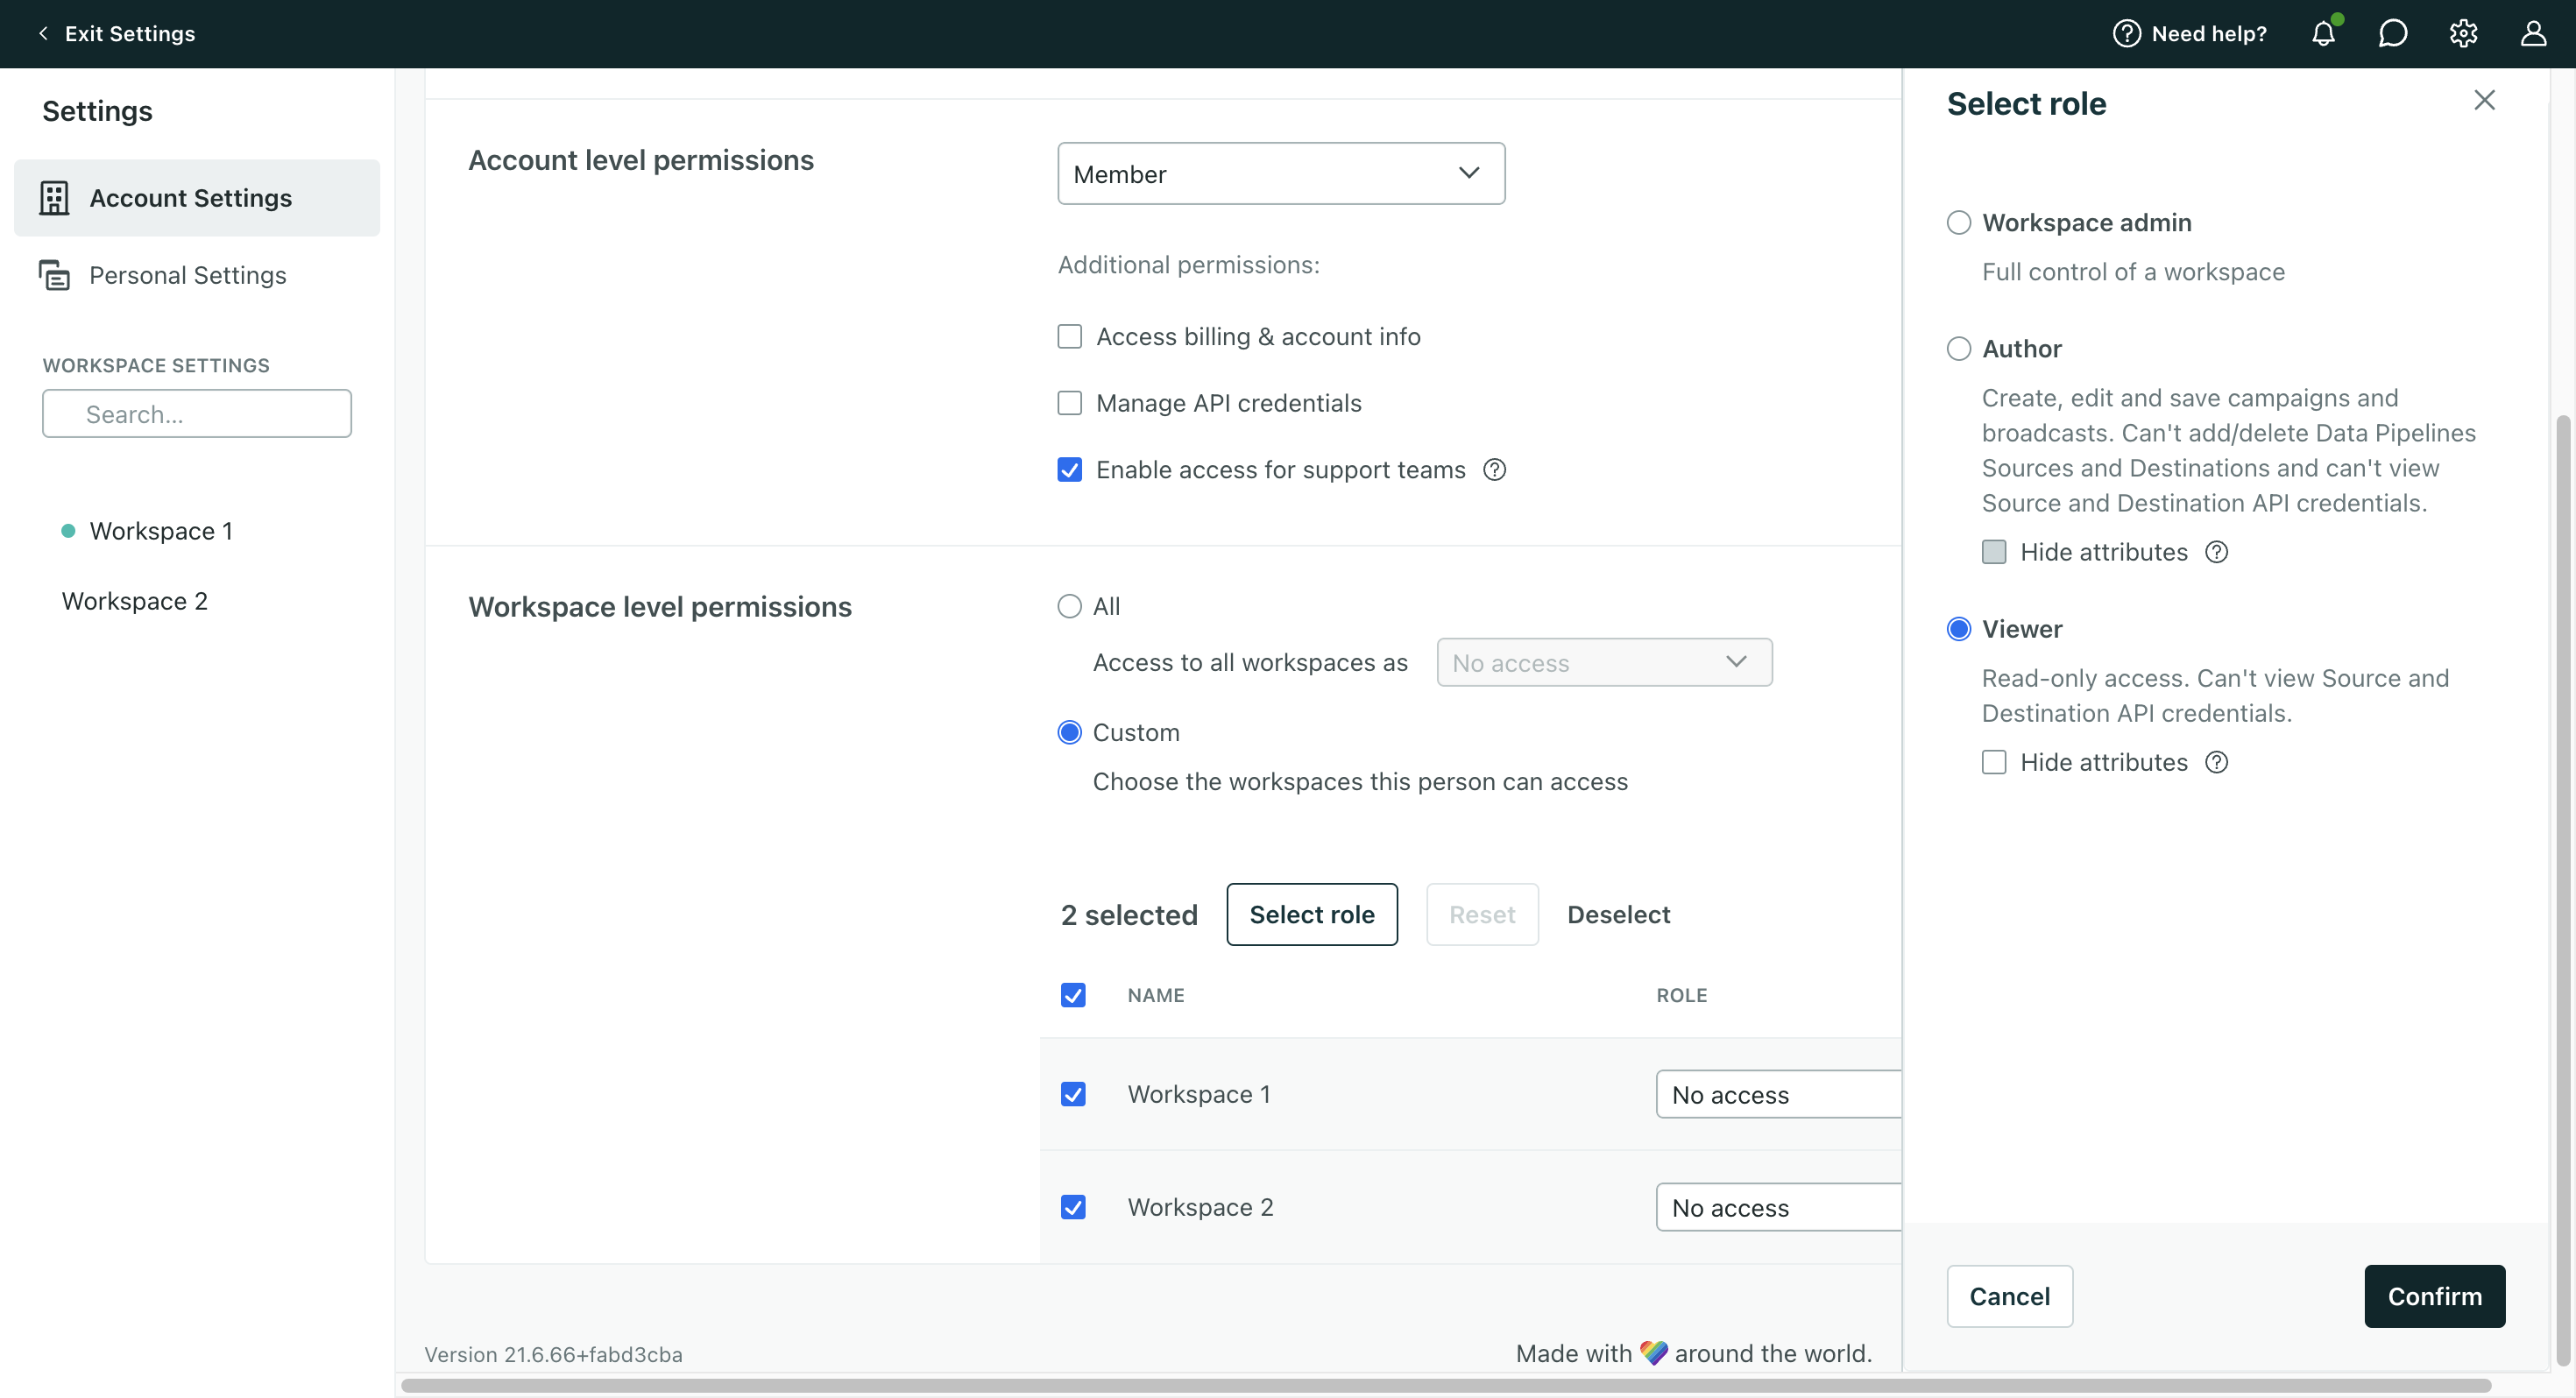Open the chat bubble icon
Viewport: 2576px width, 1398px height.
pyautogui.click(x=2393, y=33)
